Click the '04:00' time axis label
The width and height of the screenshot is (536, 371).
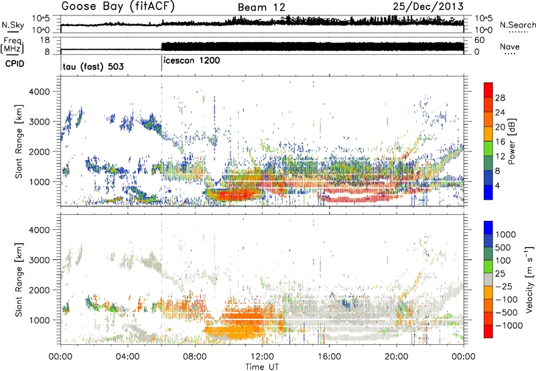[127, 357]
